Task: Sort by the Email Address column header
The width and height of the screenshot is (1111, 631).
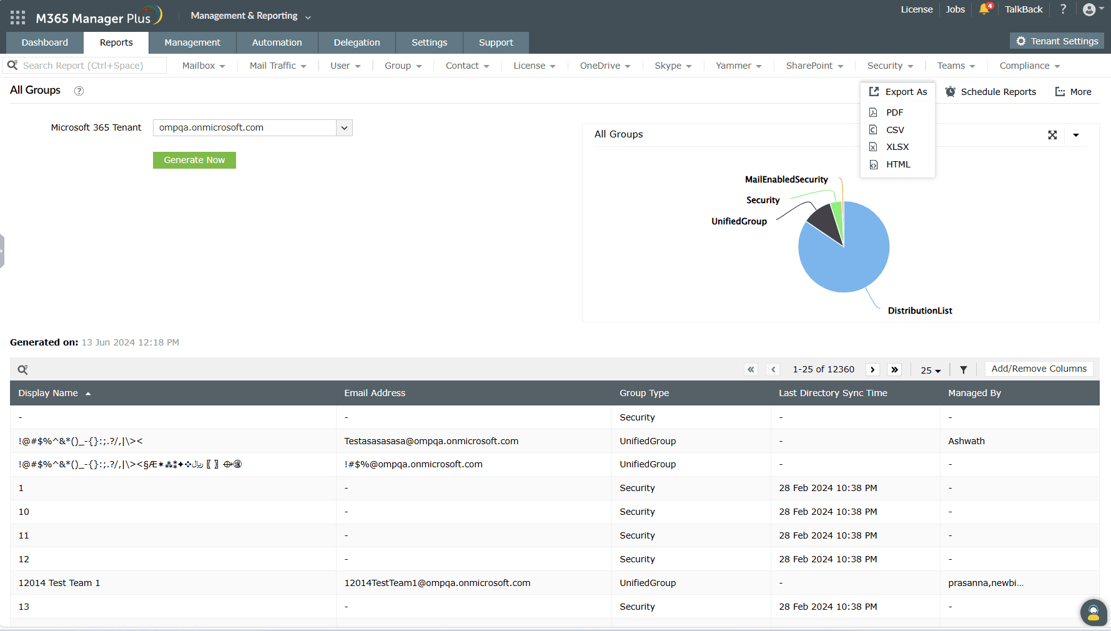Action: (375, 393)
